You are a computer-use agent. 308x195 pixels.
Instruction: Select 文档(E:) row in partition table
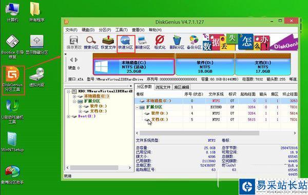(x=216, y=120)
